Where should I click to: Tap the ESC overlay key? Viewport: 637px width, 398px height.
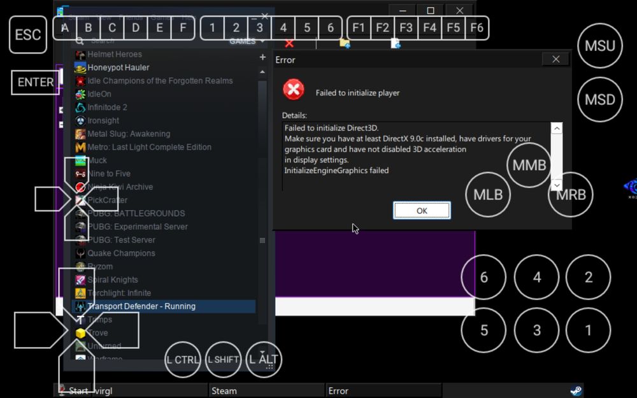click(x=27, y=35)
